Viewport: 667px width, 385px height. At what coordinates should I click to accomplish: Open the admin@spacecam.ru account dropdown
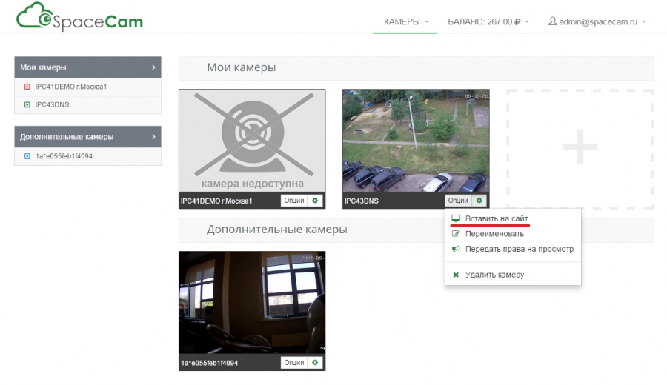597,21
